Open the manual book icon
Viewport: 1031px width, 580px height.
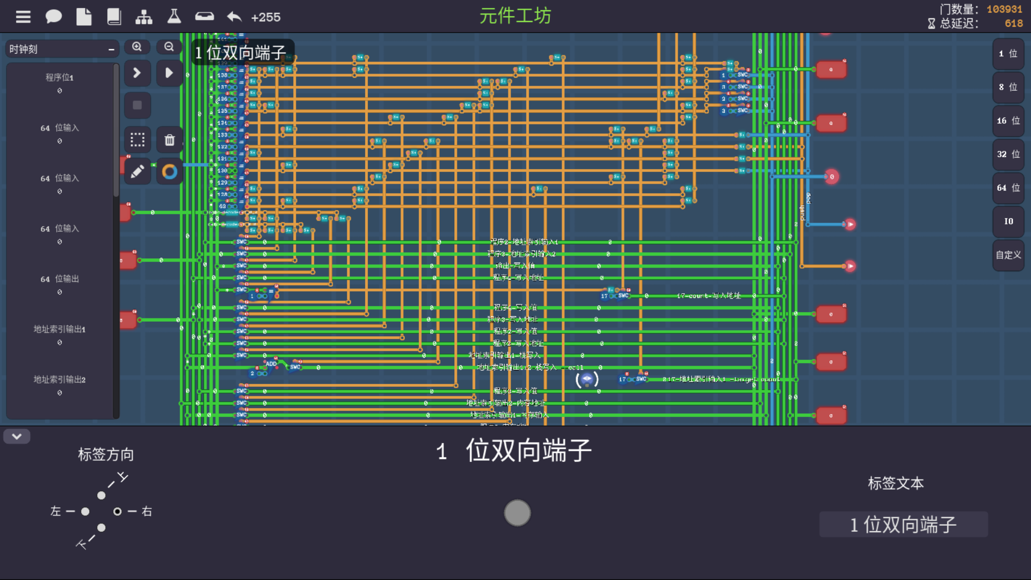(114, 17)
